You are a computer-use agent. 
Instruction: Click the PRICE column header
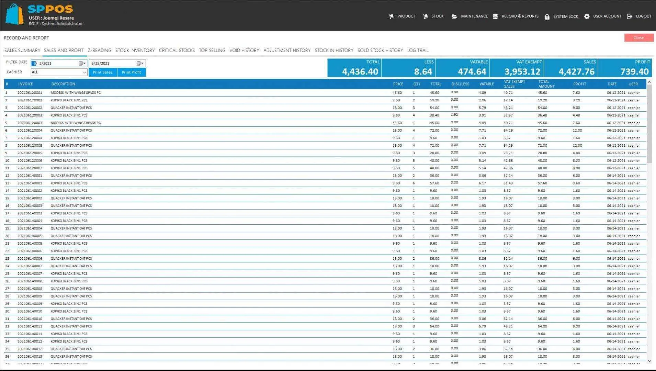(x=398, y=84)
